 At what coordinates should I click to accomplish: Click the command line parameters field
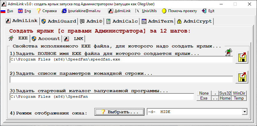coord(121,79)
